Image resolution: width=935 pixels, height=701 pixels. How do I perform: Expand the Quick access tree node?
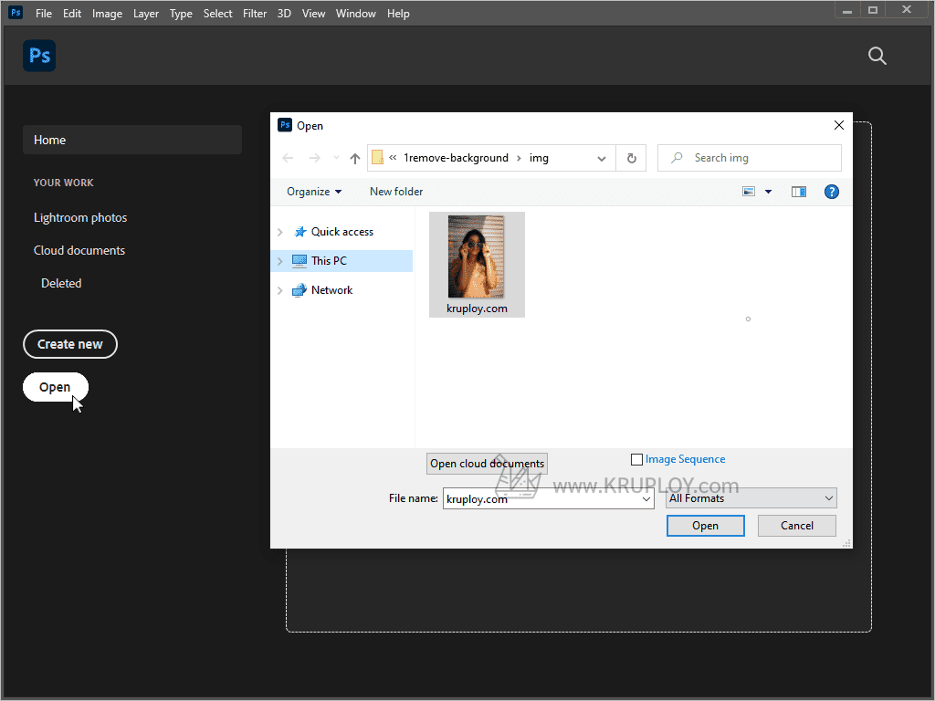click(x=279, y=232)
